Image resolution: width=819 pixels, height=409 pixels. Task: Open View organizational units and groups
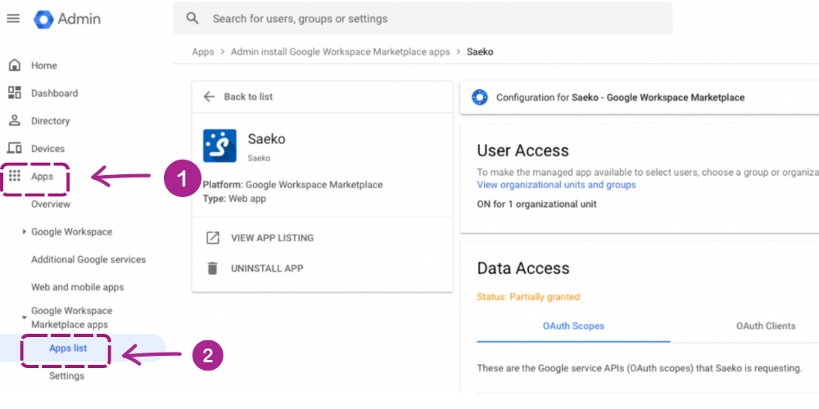tap(556, 185)
